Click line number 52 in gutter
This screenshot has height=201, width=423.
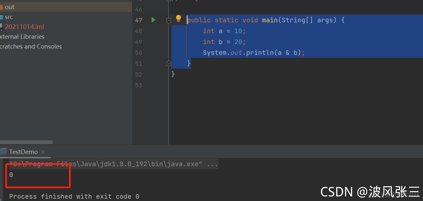tap(139, 74)
